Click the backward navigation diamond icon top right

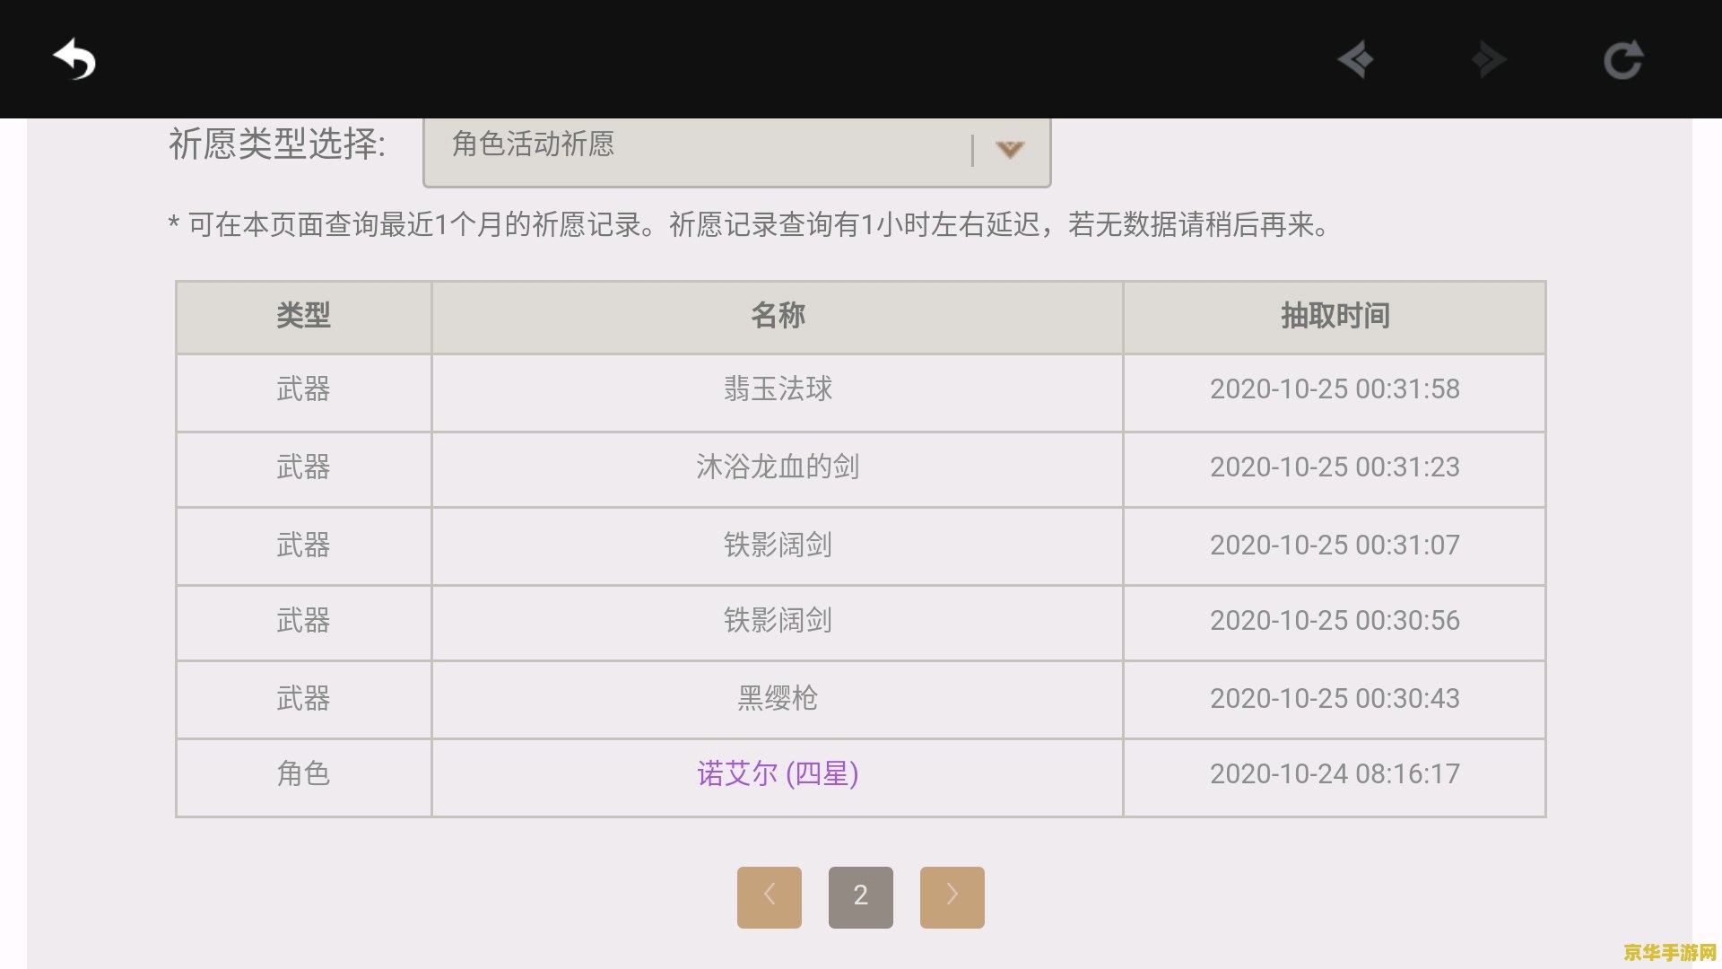[x=1356, y=59]
